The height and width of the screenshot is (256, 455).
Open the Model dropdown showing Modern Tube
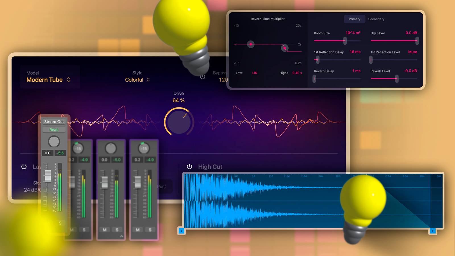pyautogui.click(x=47, y=80)
